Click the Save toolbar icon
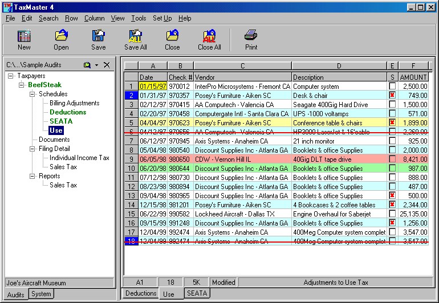 tap(98, 35)
